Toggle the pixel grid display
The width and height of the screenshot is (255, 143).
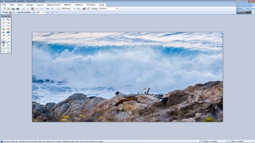(x=84, y=9)
